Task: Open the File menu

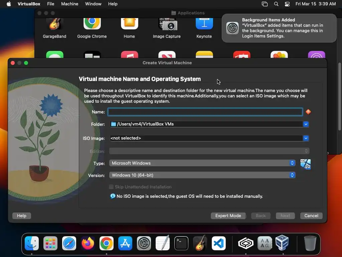Action: [x=51, y=4]
